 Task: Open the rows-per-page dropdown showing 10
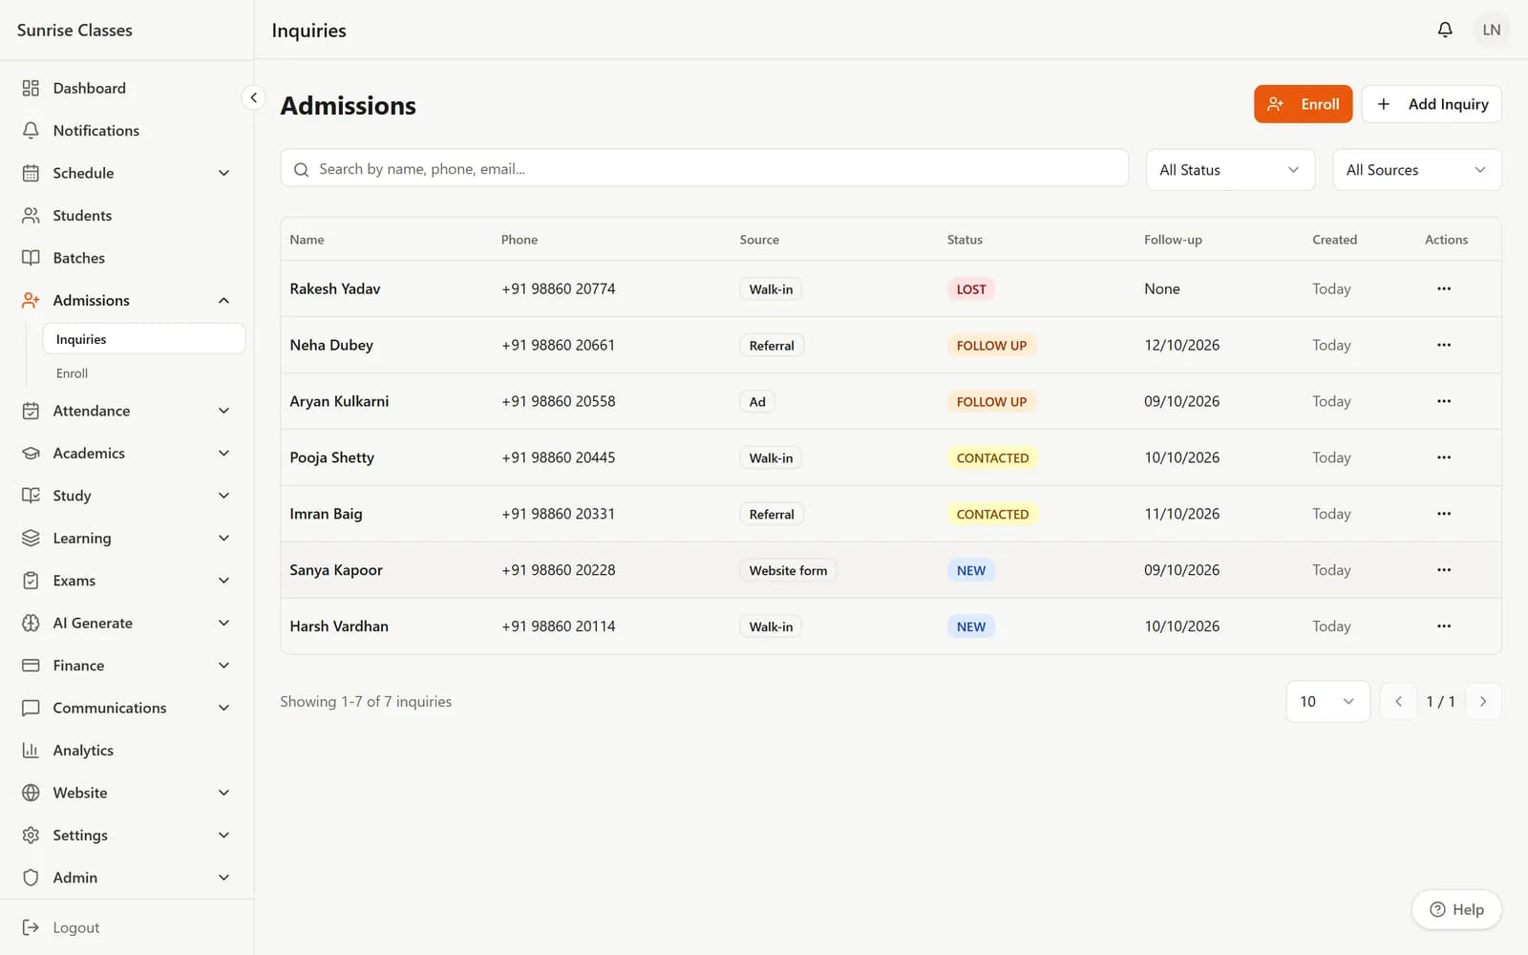pos(1327,701)
